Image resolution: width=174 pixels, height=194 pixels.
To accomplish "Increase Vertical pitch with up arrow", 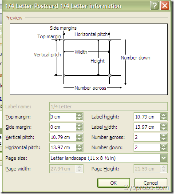I will point(79,135).
